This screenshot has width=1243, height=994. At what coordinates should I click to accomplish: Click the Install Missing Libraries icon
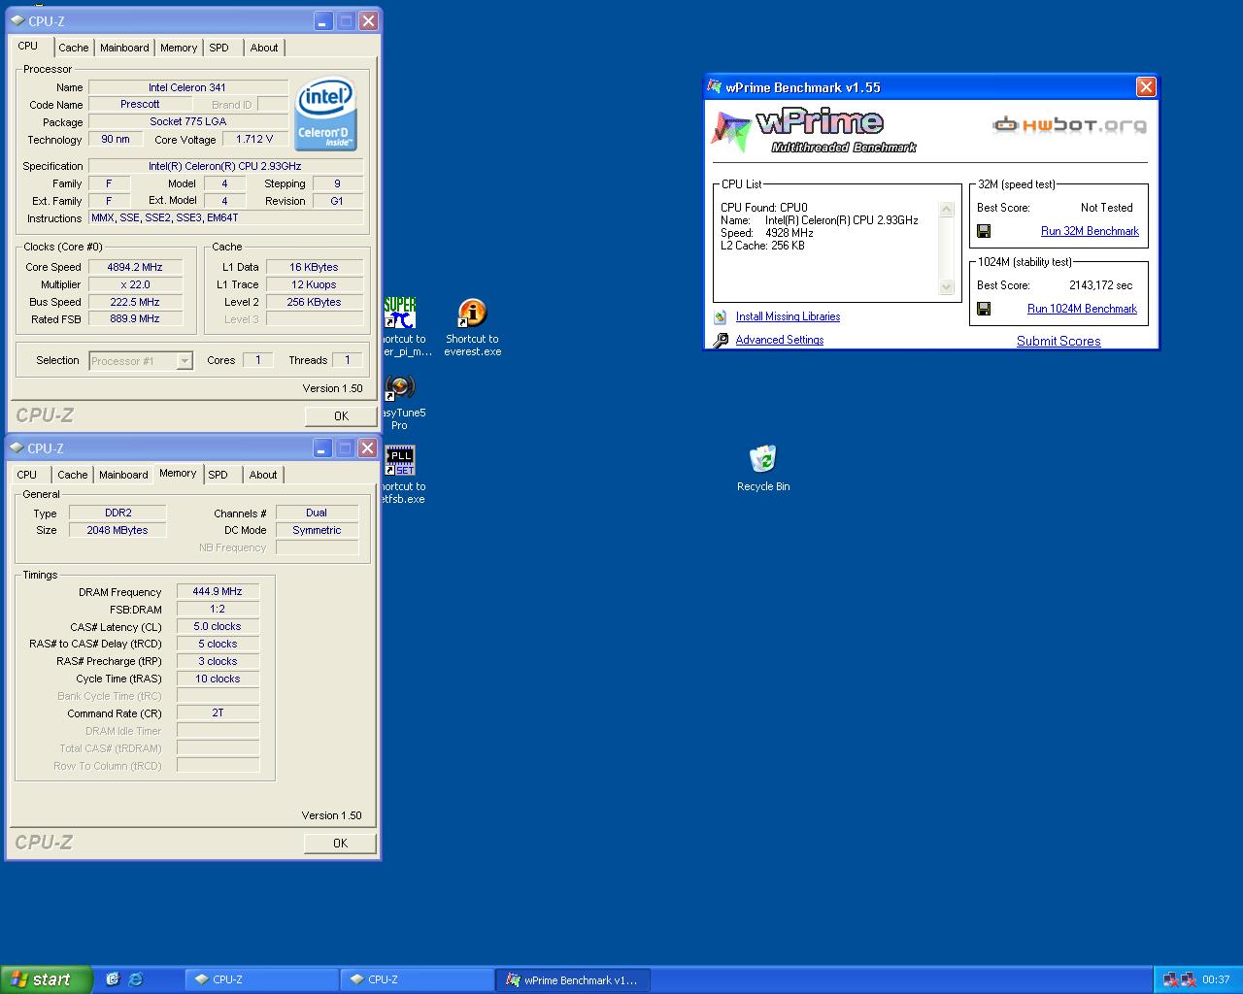(720, 316)
